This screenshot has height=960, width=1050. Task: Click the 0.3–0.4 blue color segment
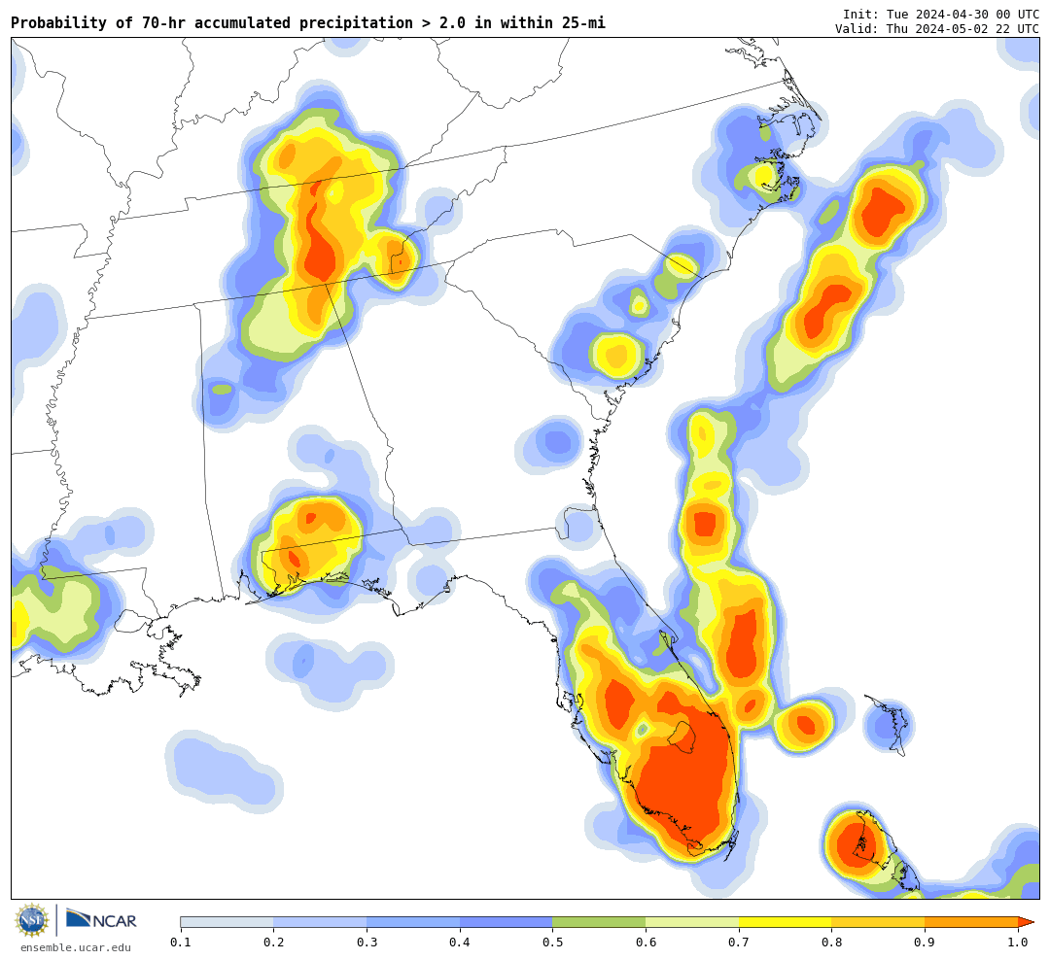click(x=413, y=922)
